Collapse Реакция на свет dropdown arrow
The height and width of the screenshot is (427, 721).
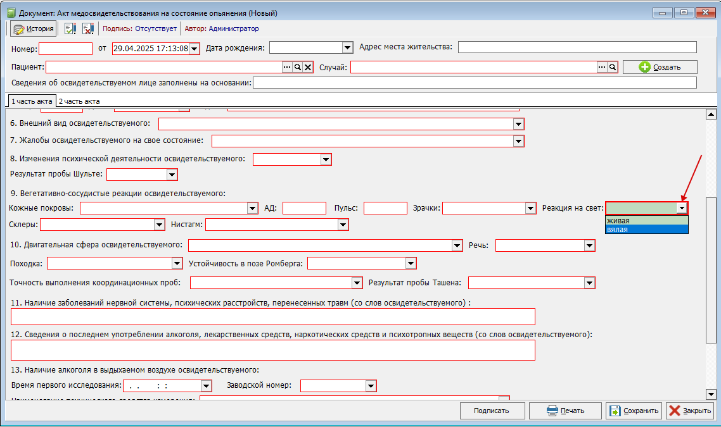click(682, 209)
